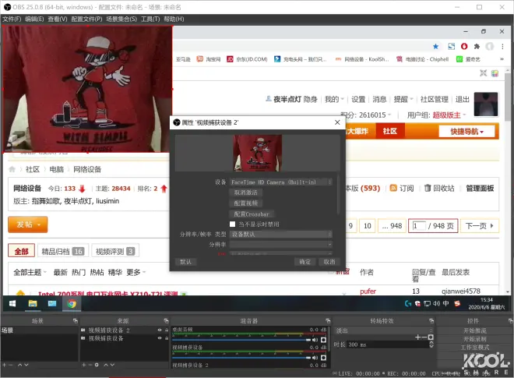Lock the 视频捕获设备 2 source
Image resolution: width=514 pixels, height=378 pixels.
[x=167, y=330]
